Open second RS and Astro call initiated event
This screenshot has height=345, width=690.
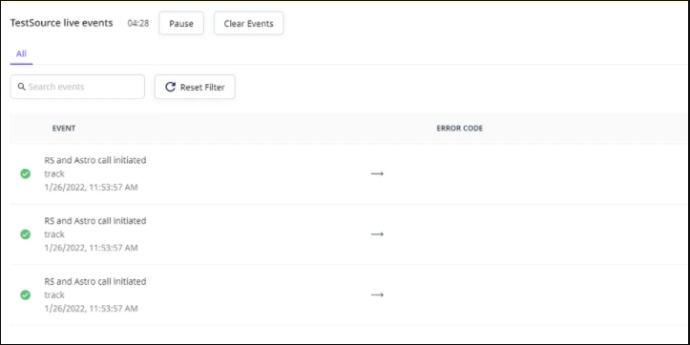point(95,220)
